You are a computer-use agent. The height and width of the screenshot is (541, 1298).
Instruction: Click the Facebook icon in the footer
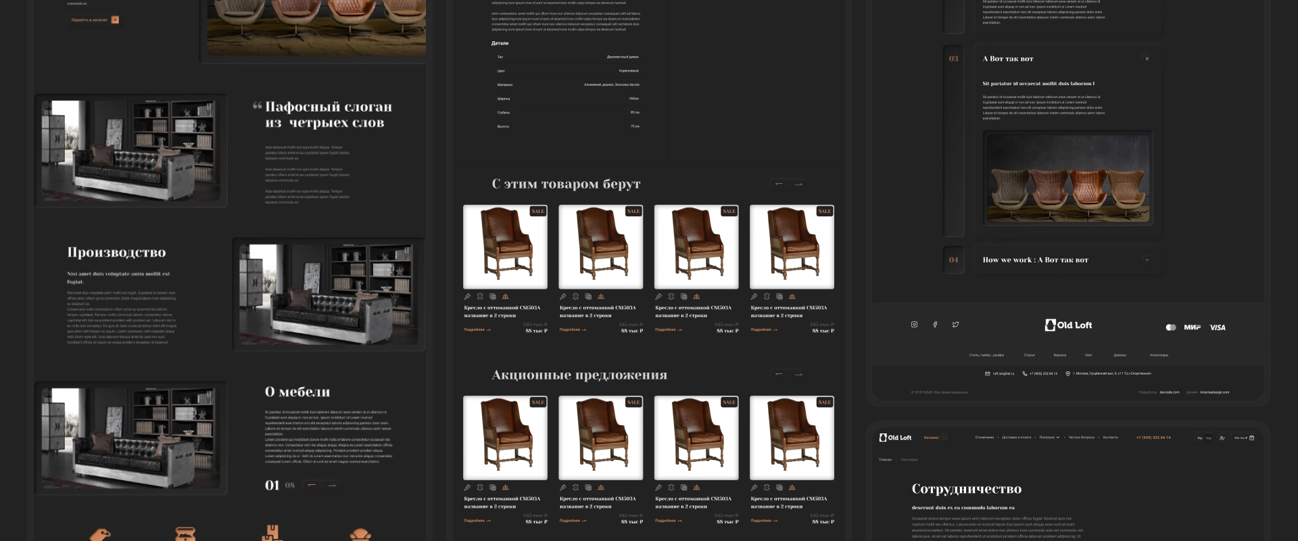[935, 325]
